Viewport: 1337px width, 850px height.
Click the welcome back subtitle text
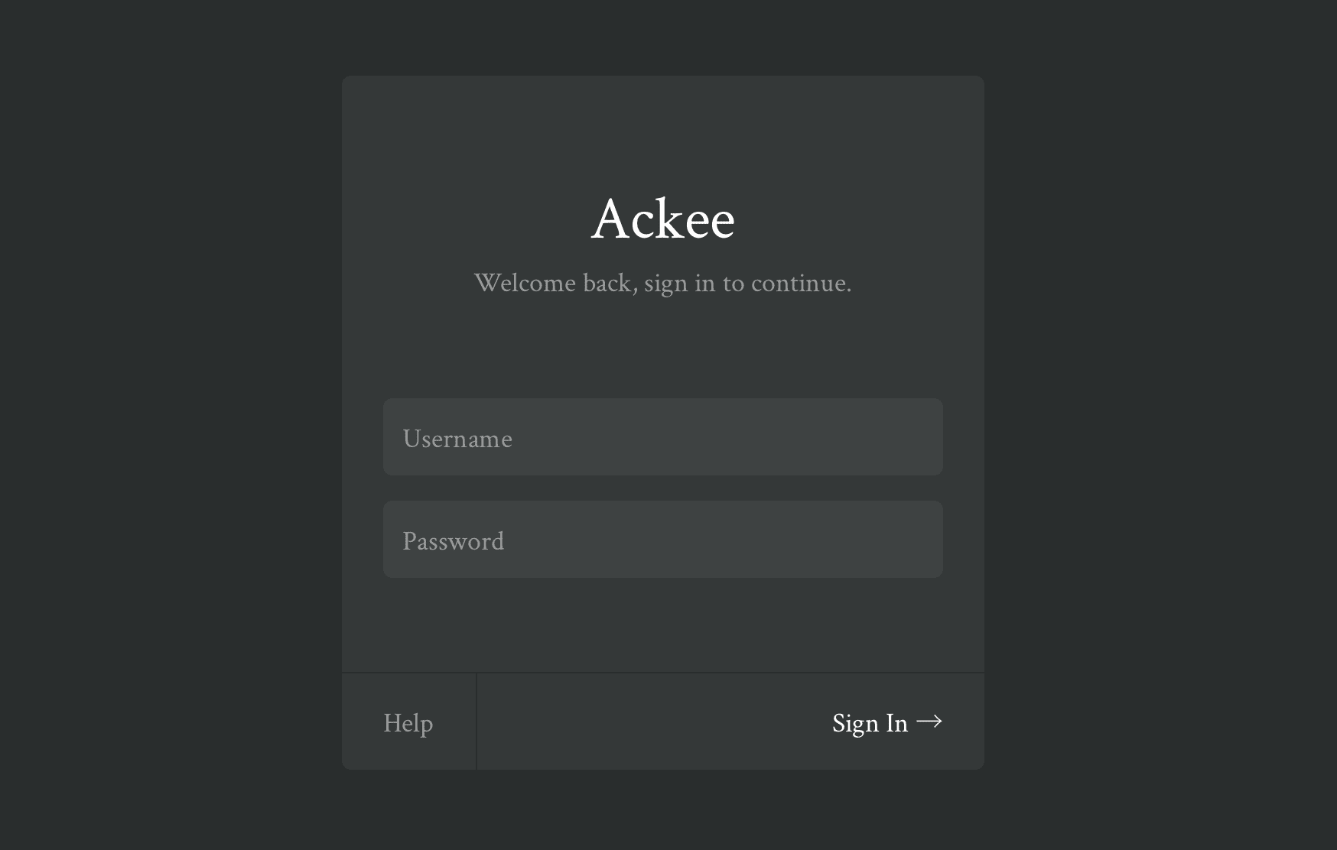[662, 283]
